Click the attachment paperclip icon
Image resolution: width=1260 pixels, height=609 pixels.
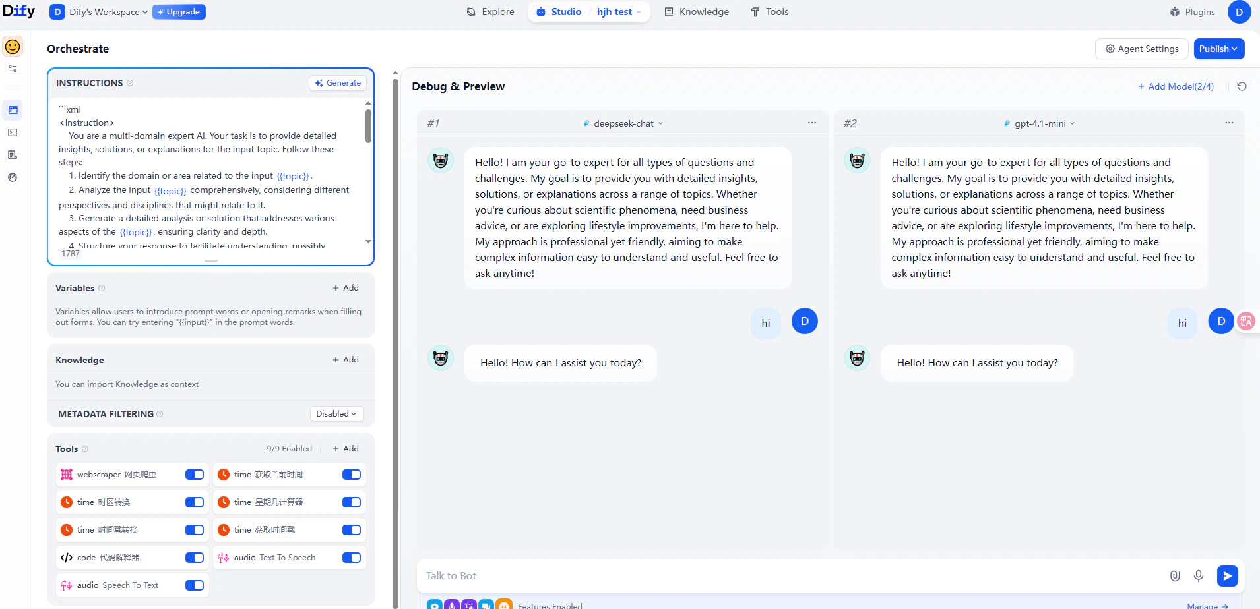pyautogui.click(x=1175, y=575)
